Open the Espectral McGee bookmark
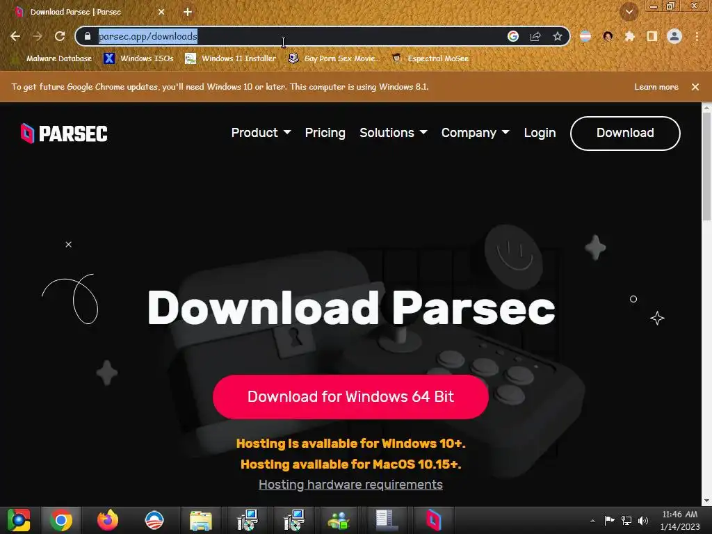 tap(430, 58)
